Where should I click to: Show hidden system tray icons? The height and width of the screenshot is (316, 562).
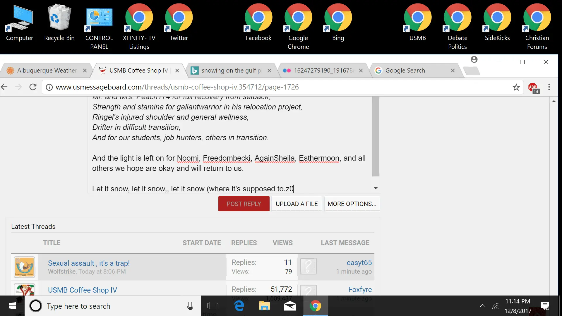[483, 306]
